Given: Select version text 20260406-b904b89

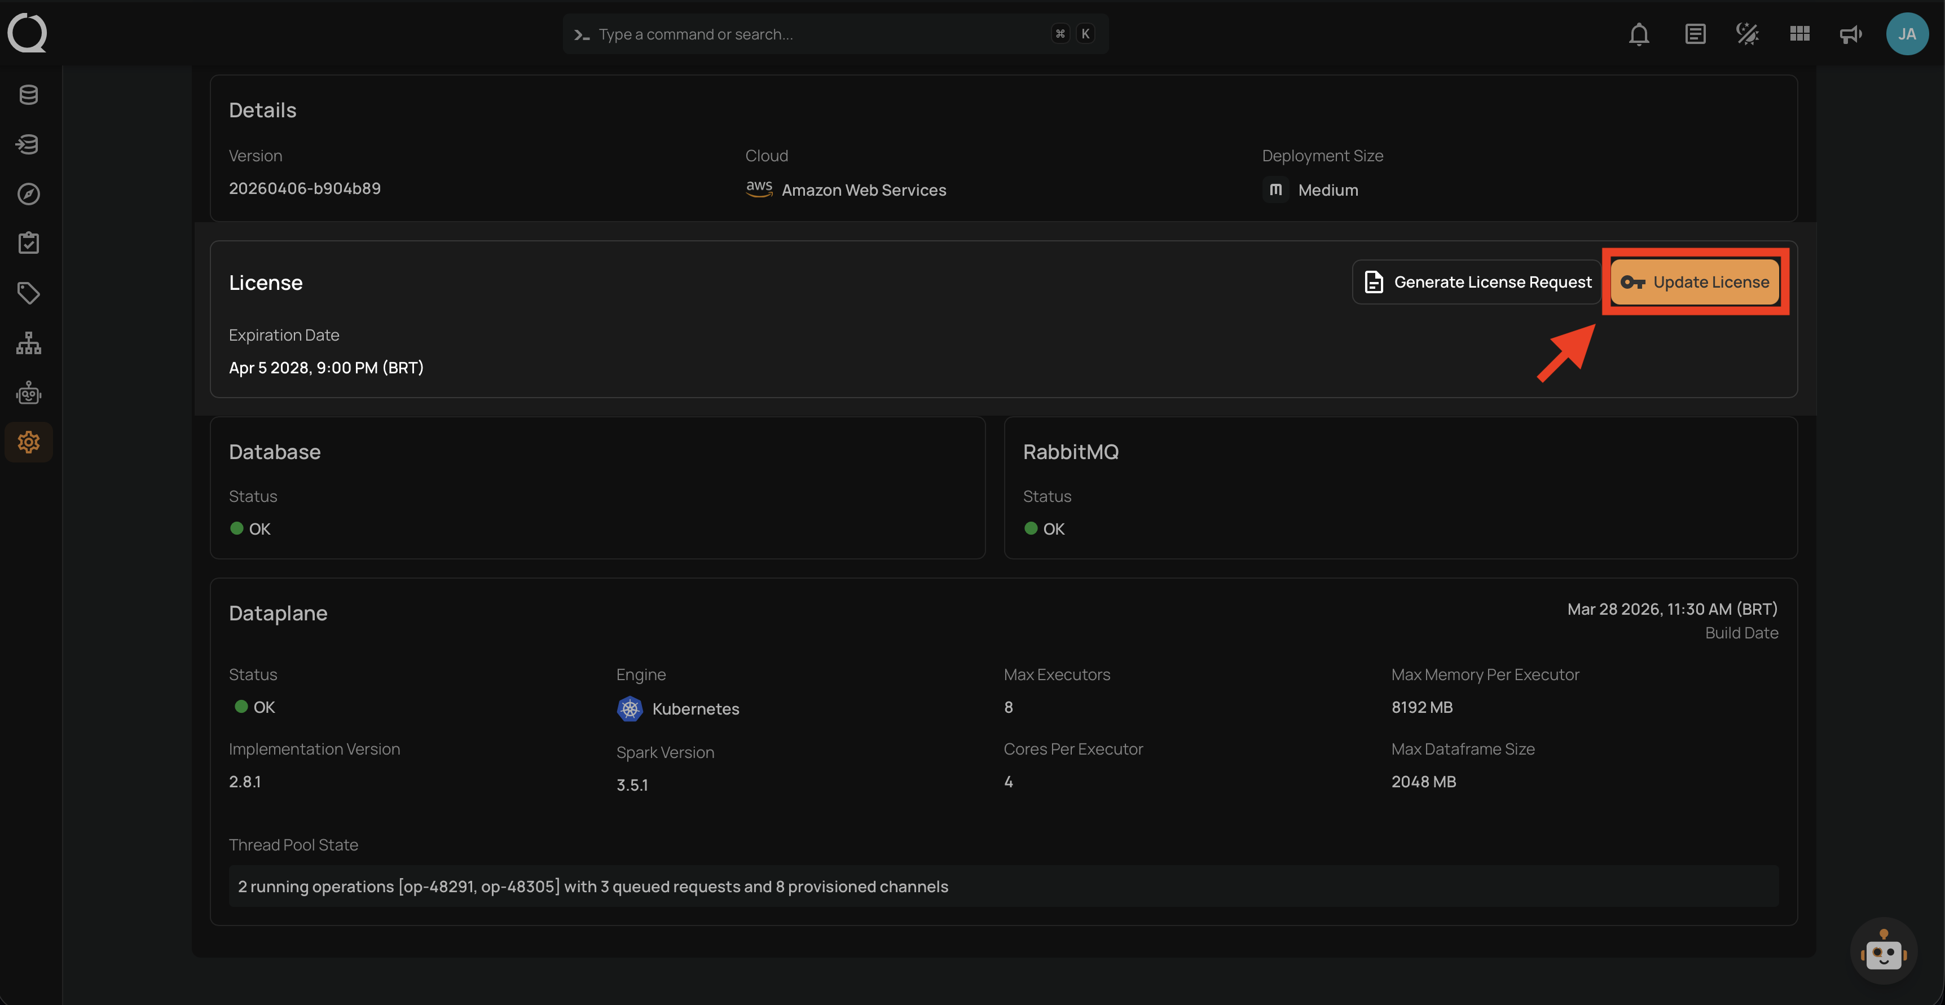Looking at the screenshot, I should [305, 188].
